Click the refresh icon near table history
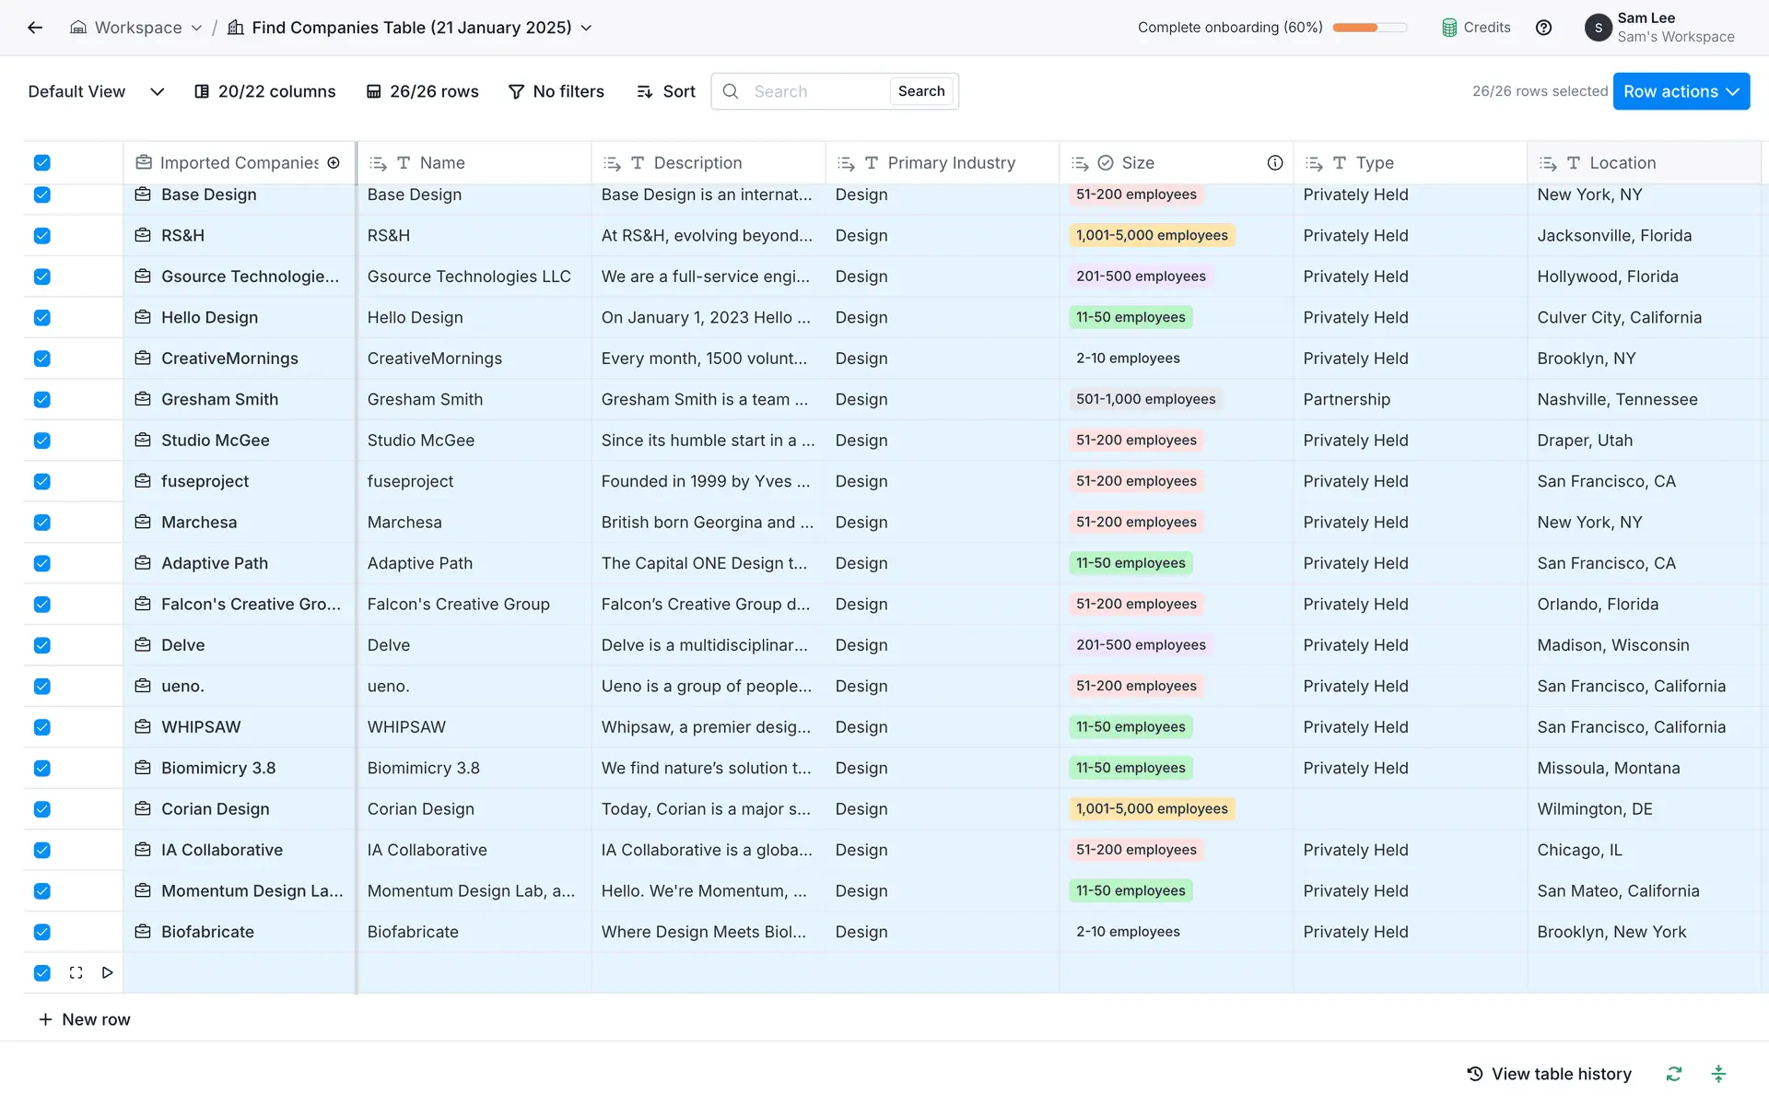Image resolution: width=1769 pixels, height=1106 pixels. [x=1674, y=1074]
